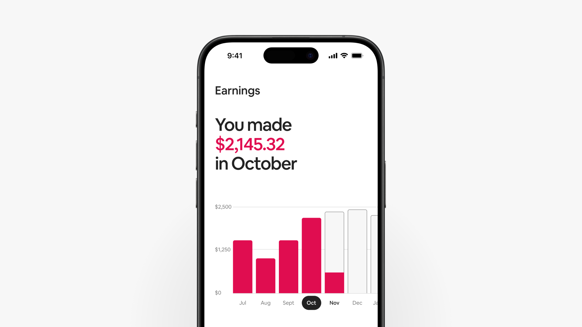Viewport: 582px width, 327px height.
Task: Switch to the Jul tab
Action: pyautogui.click(x=242, y=303)
